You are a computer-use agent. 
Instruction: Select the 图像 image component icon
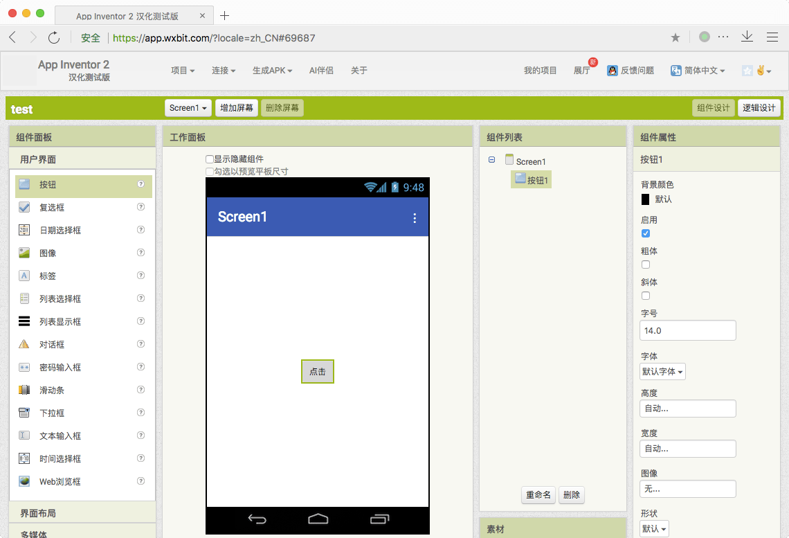[24, 253]
